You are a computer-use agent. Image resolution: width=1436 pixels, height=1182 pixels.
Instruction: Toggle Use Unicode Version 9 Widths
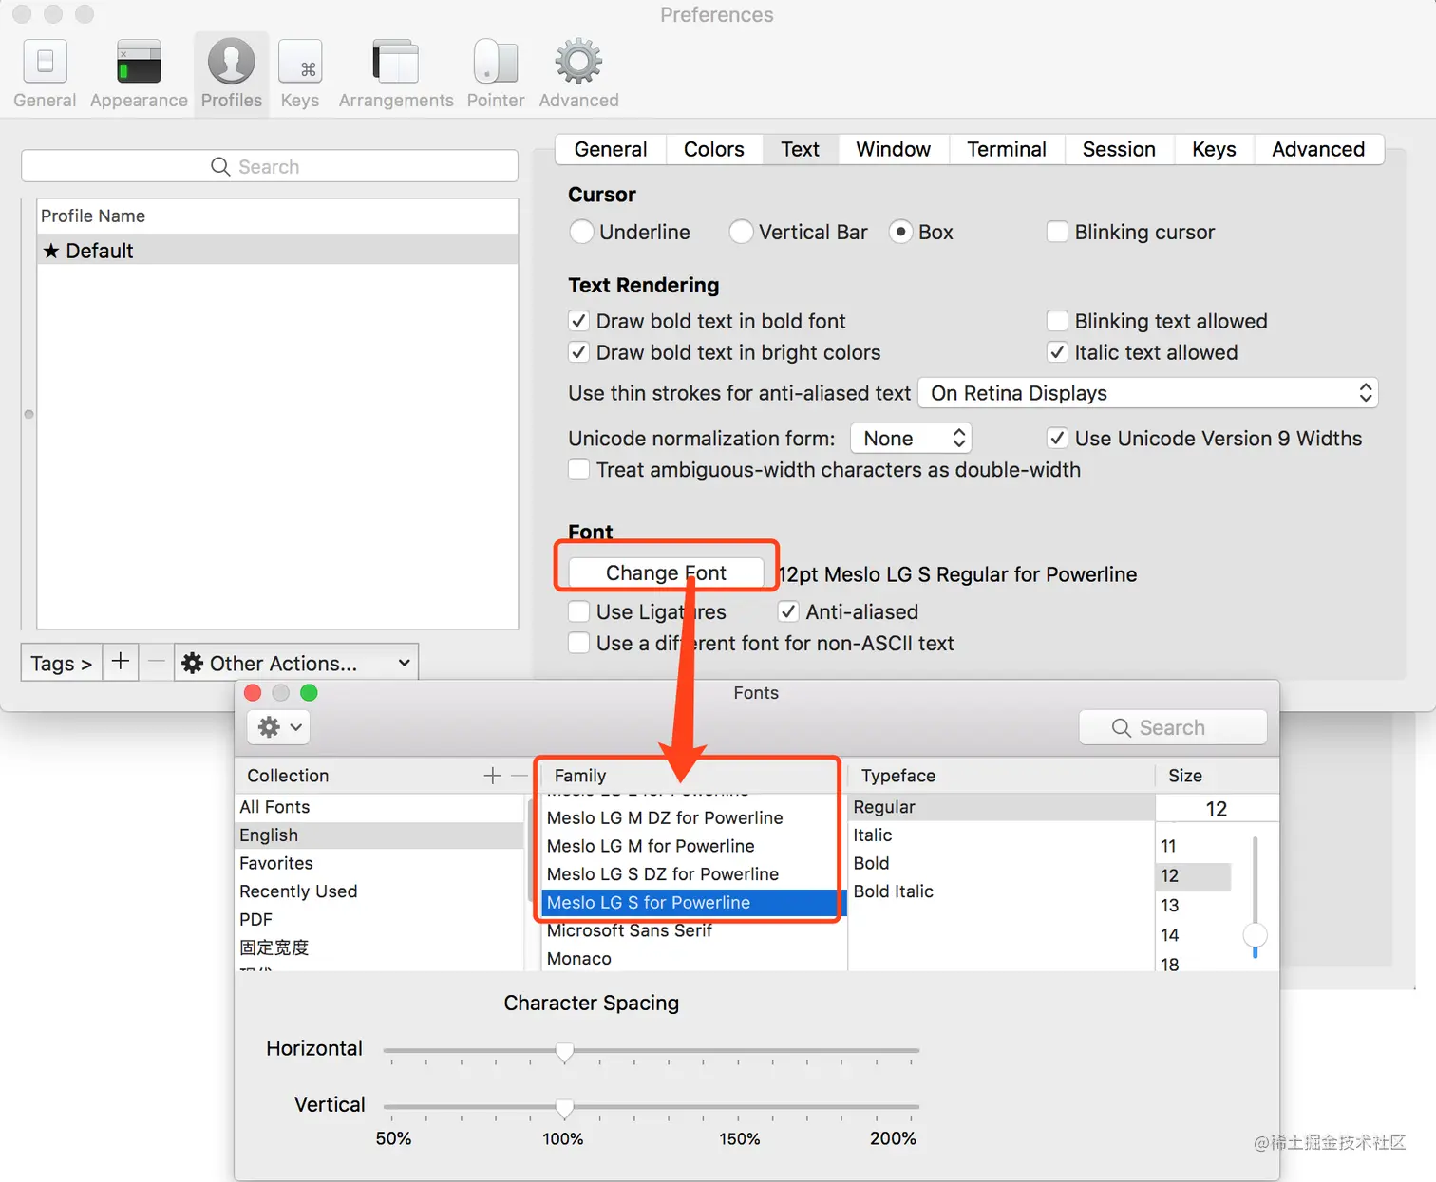[x=1057, y=438]
